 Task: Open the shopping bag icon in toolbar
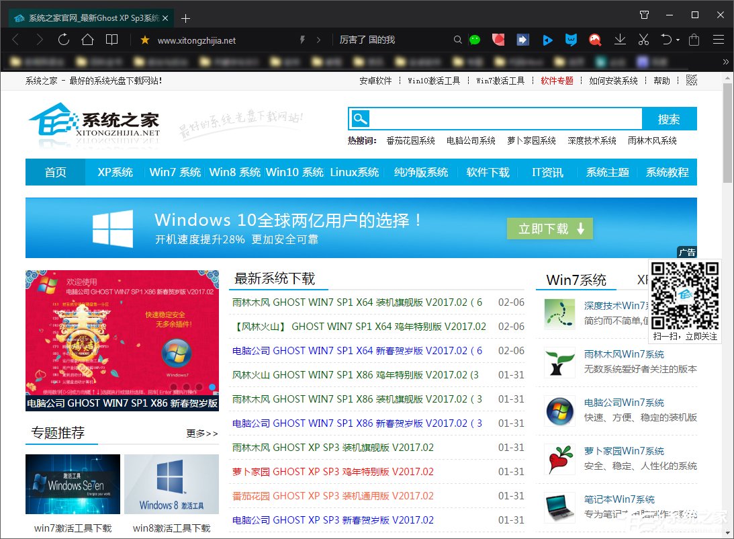tap(694, 40)
